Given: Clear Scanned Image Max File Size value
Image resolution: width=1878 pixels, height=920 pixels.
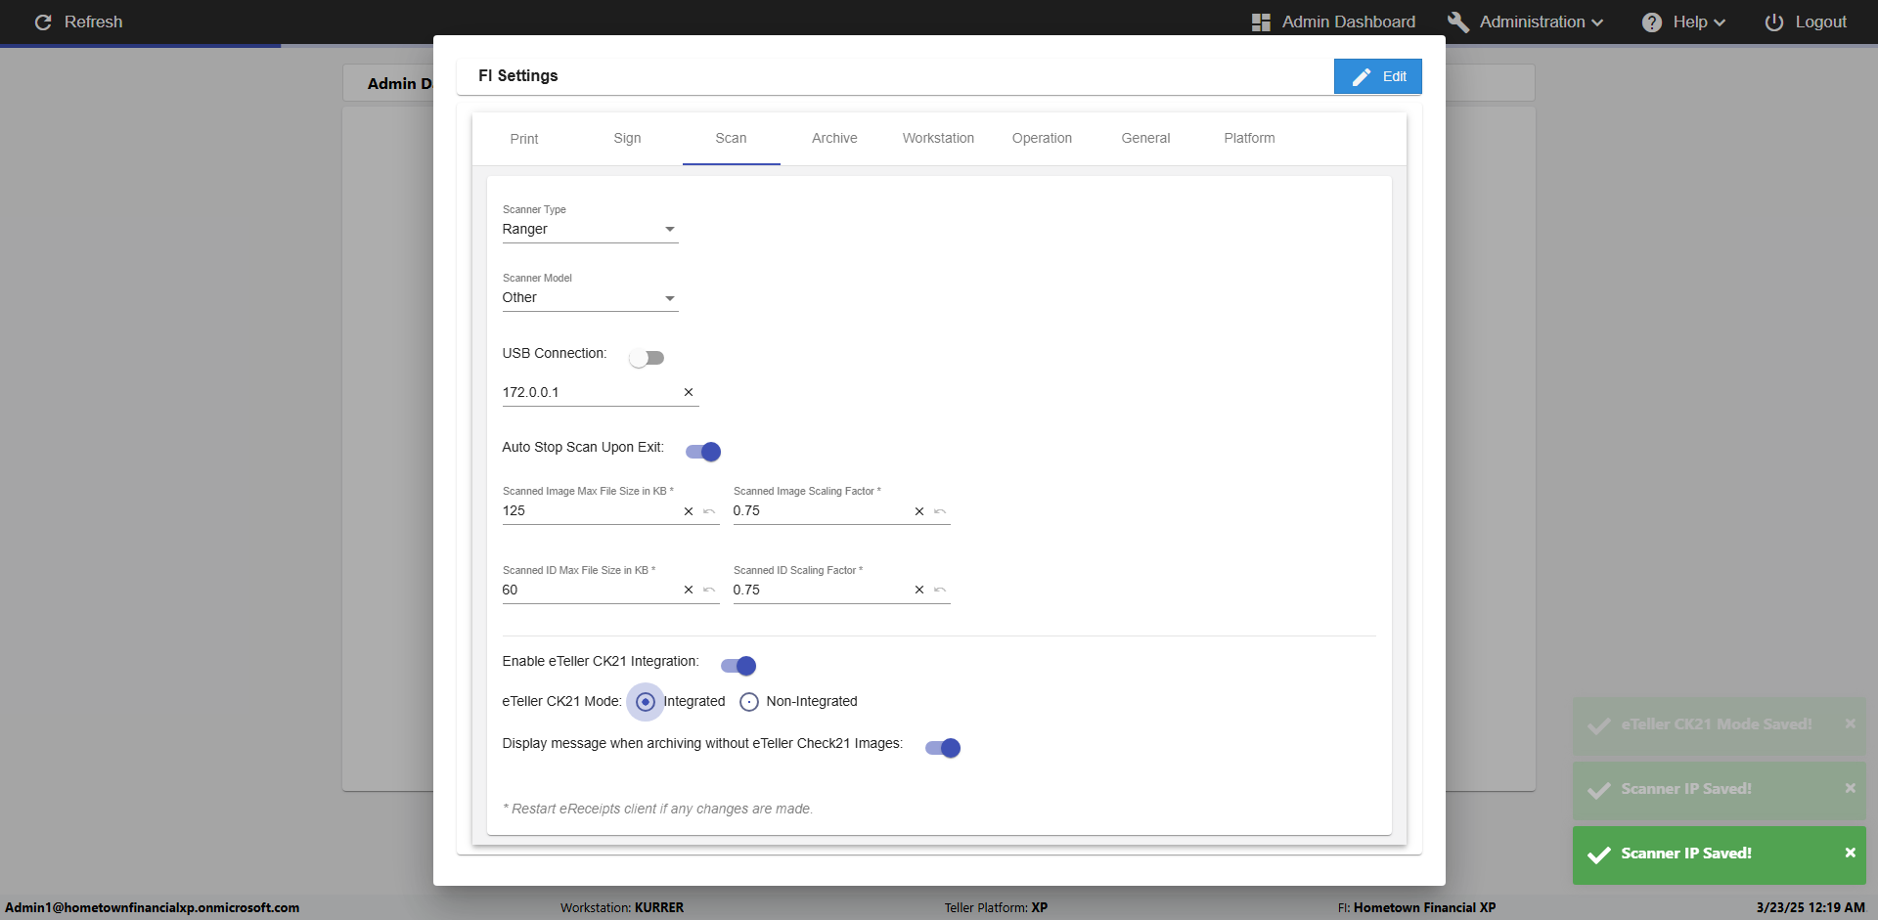Looking at the screenshot, I should tap(689, 511).
